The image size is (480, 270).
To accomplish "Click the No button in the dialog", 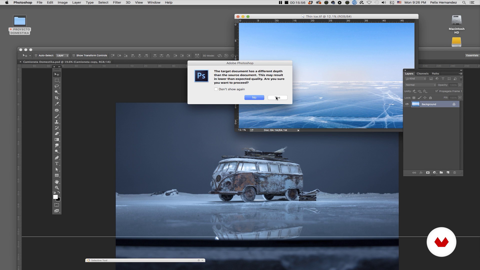I will (x=254, y=98).
